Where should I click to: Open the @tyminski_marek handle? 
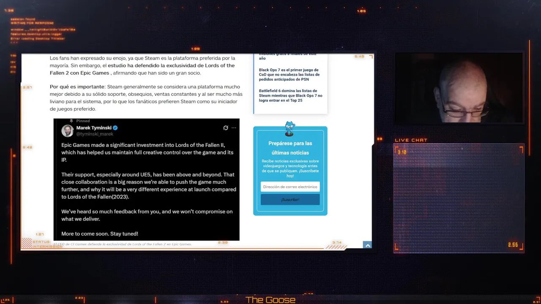95,134
